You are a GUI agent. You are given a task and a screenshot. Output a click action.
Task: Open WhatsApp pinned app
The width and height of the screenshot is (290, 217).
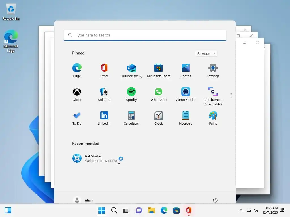[x=159, y=94]
